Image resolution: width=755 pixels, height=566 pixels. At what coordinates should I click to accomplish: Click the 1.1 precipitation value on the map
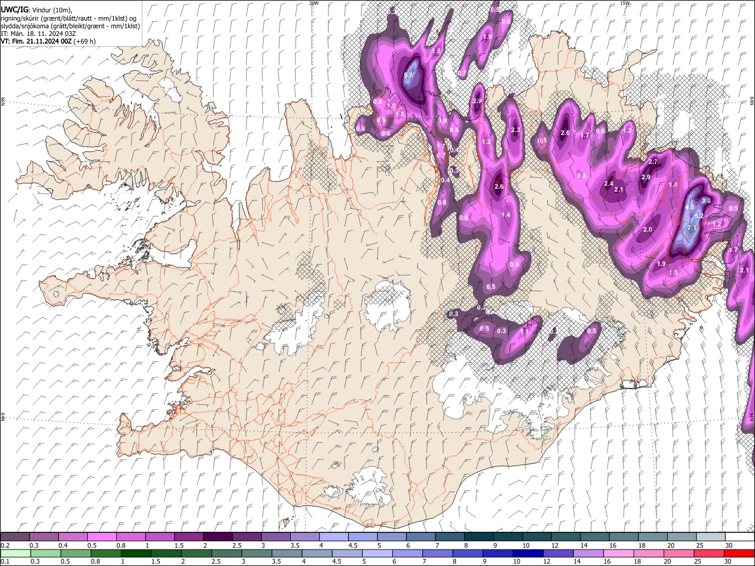point(525,331)
